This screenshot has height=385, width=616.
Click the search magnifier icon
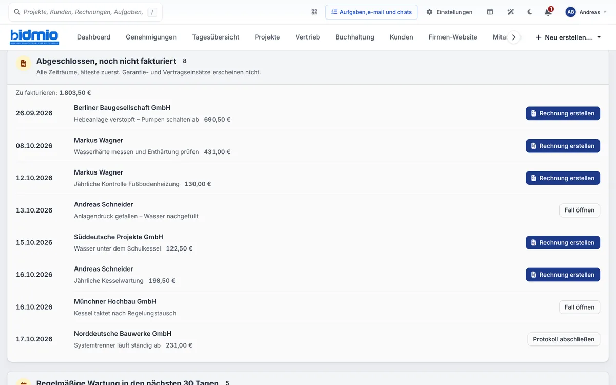click(x=17, y=12)
